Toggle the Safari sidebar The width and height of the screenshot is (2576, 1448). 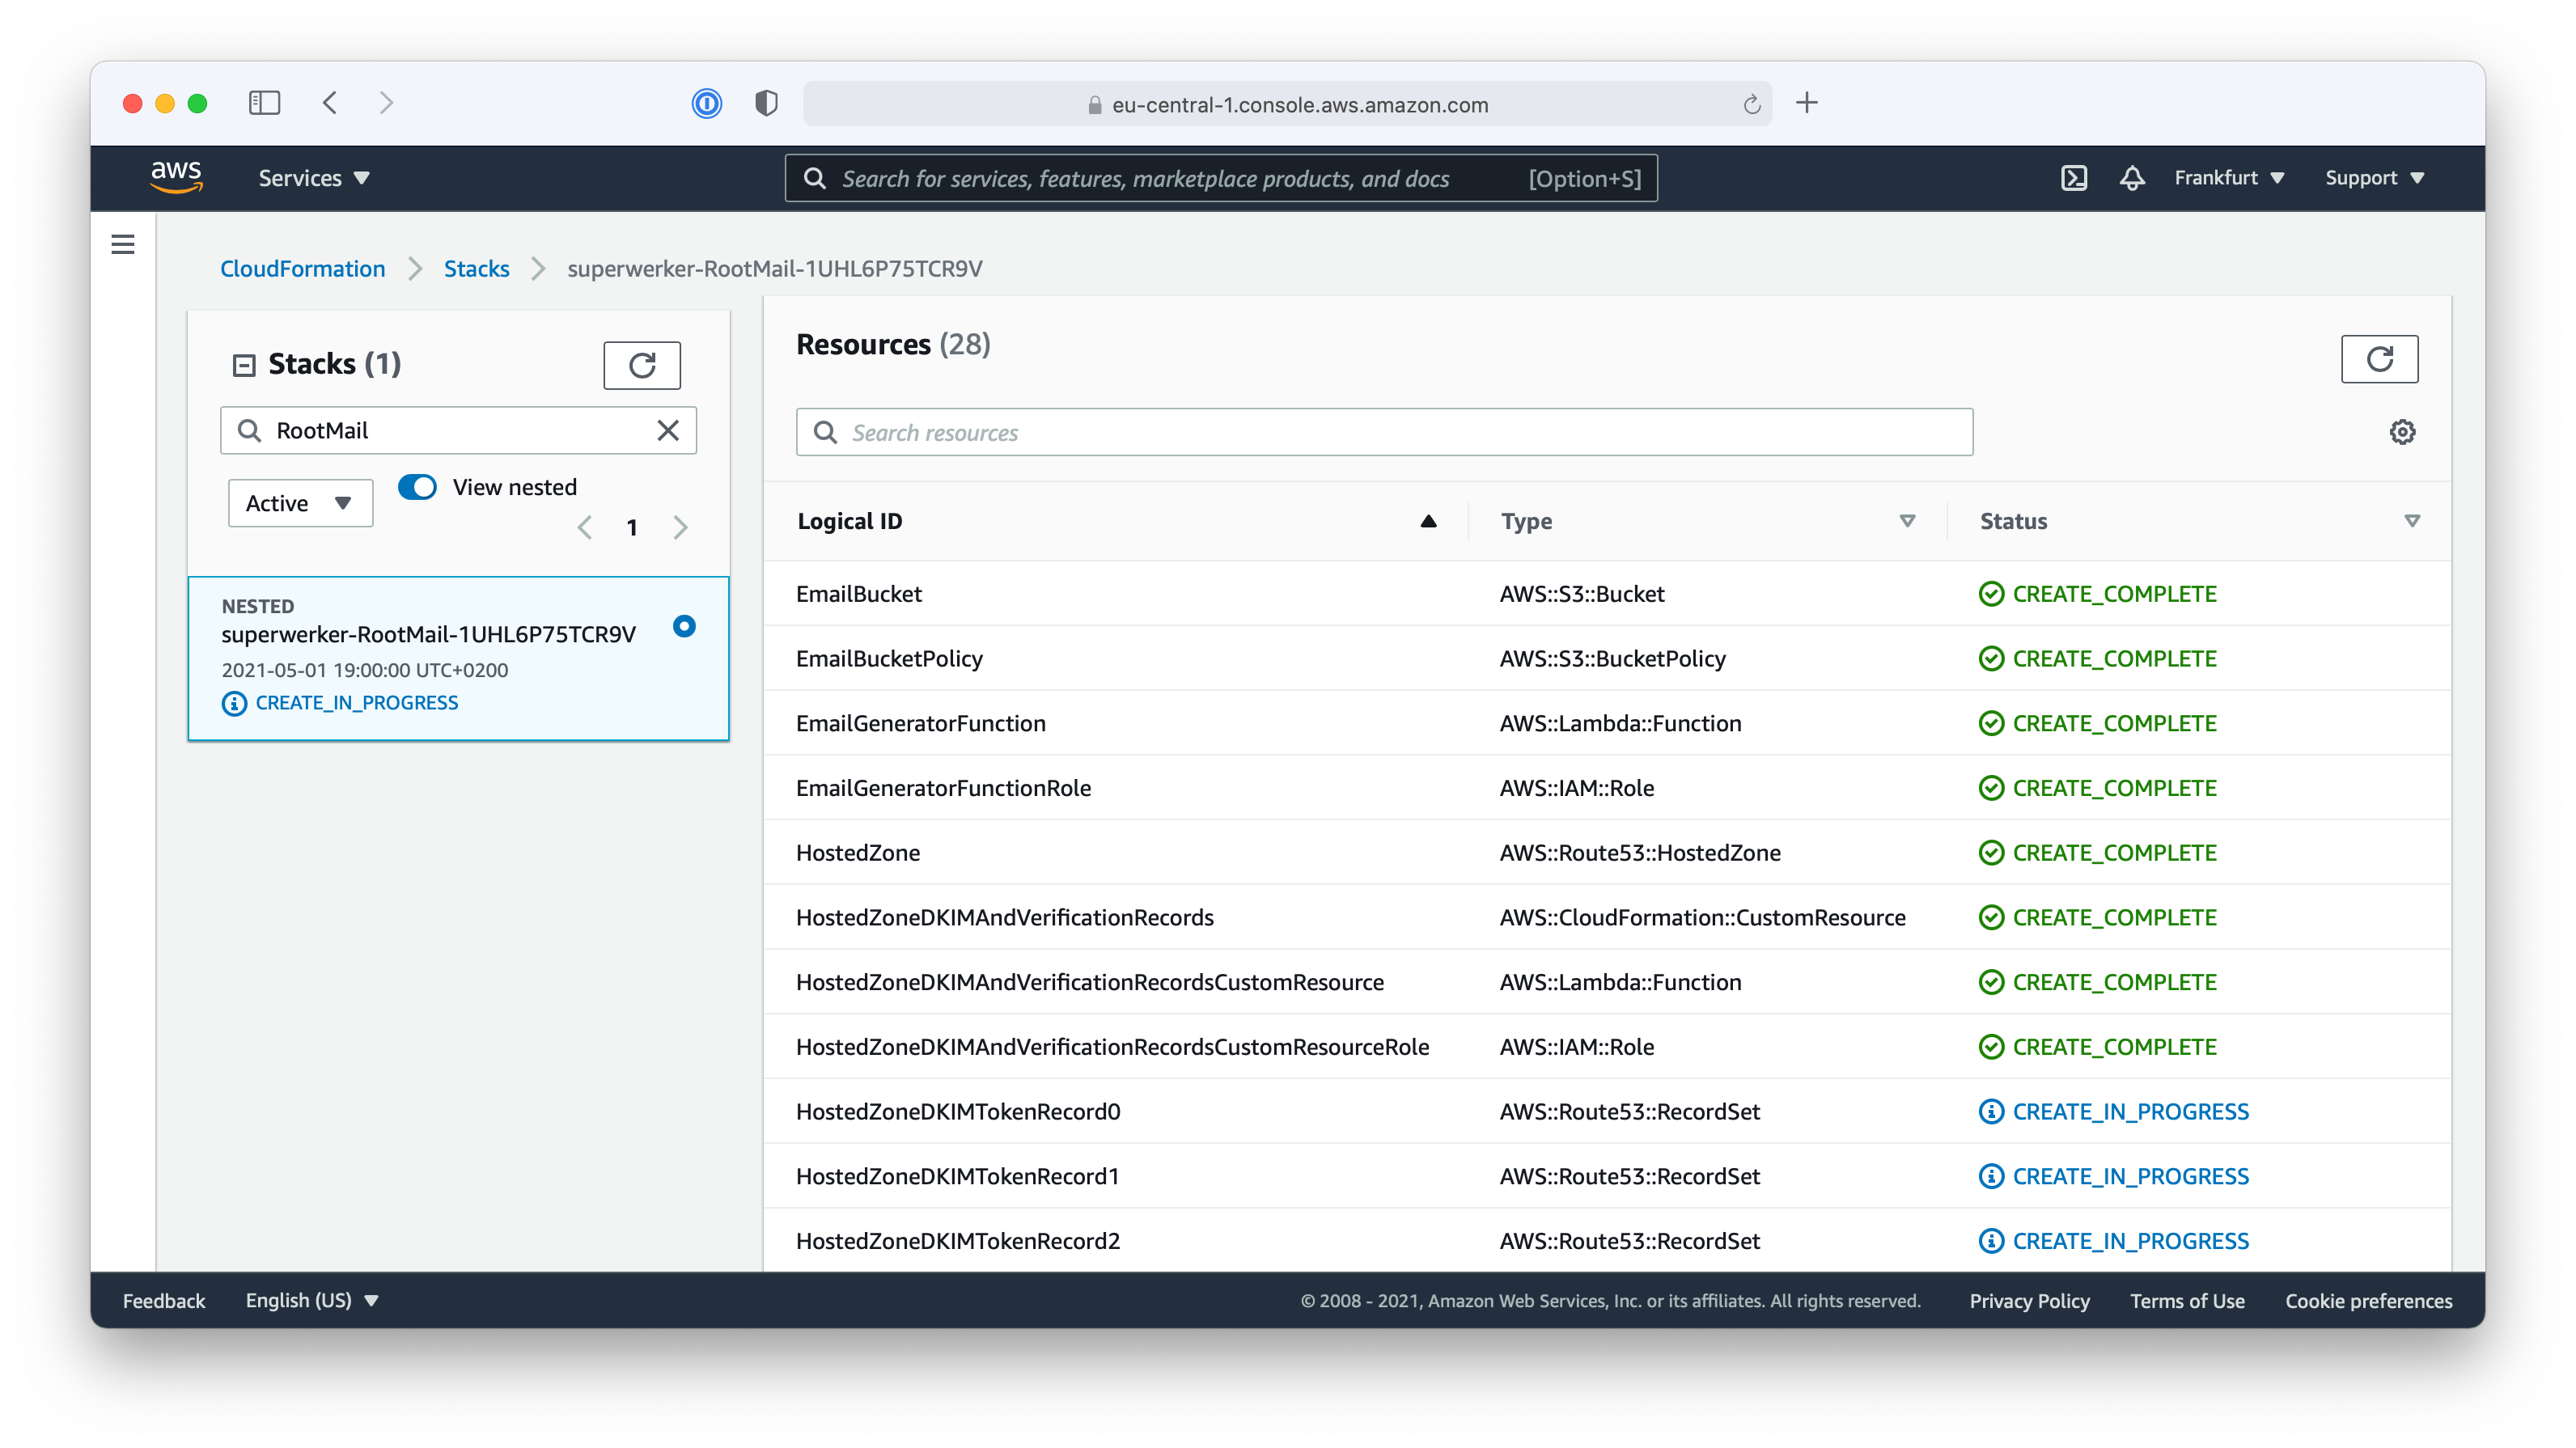point(264,103)
